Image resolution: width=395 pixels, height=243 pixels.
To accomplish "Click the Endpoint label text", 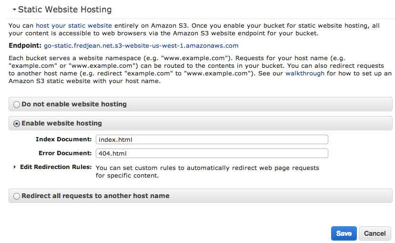I will pos(25,46).
